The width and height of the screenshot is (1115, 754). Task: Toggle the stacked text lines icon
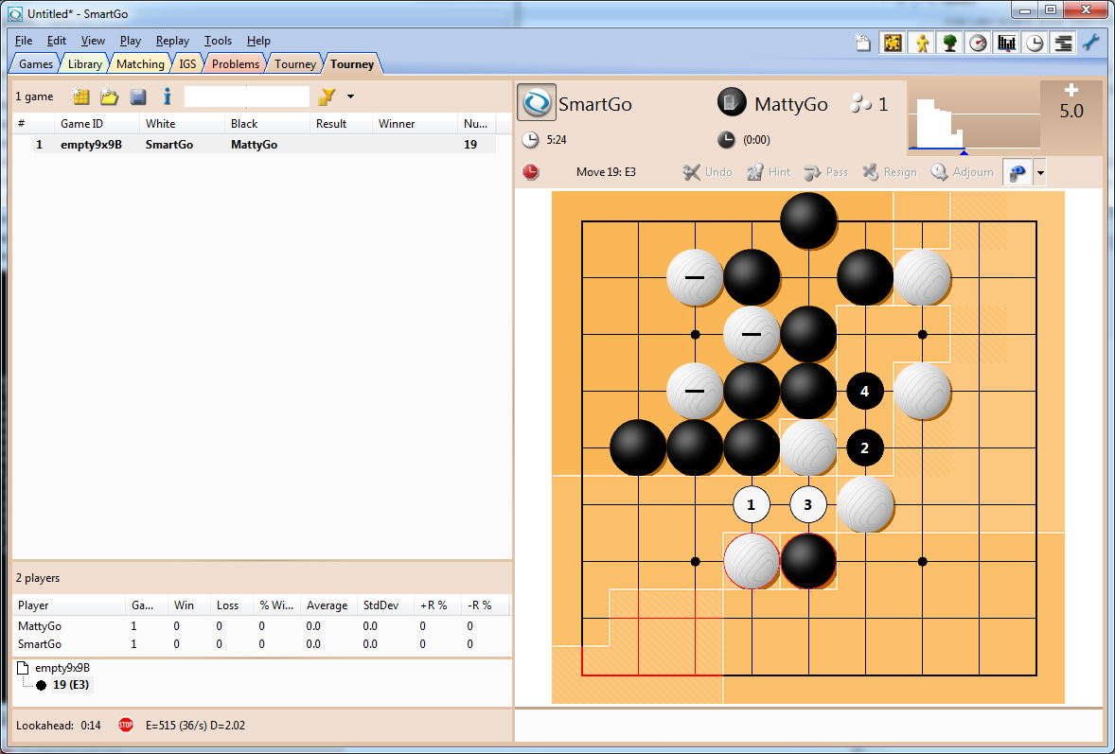tap(1064, 43)
